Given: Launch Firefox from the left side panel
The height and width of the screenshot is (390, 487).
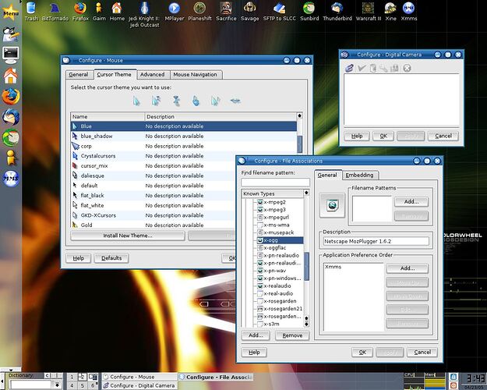Looking at the screenshot, I should [x=11, y=97].
